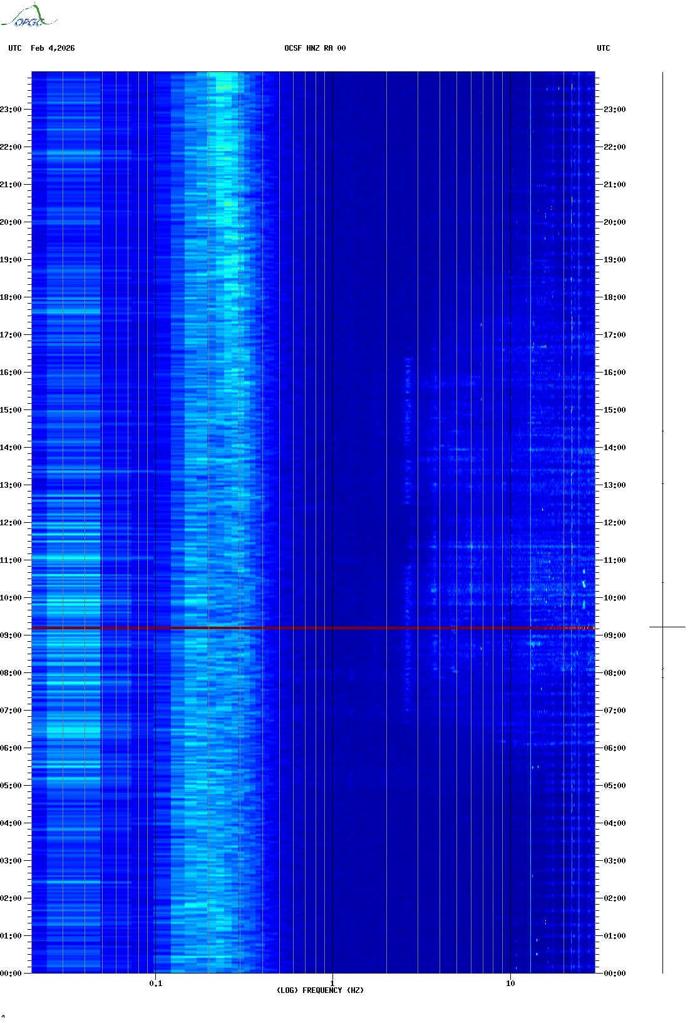Click '00:00' on the right time axis
690x1023 pixels.
[615, 974]
